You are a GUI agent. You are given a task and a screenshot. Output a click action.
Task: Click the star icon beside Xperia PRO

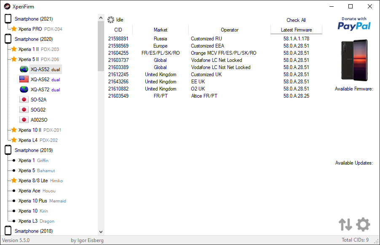[14, 29]
